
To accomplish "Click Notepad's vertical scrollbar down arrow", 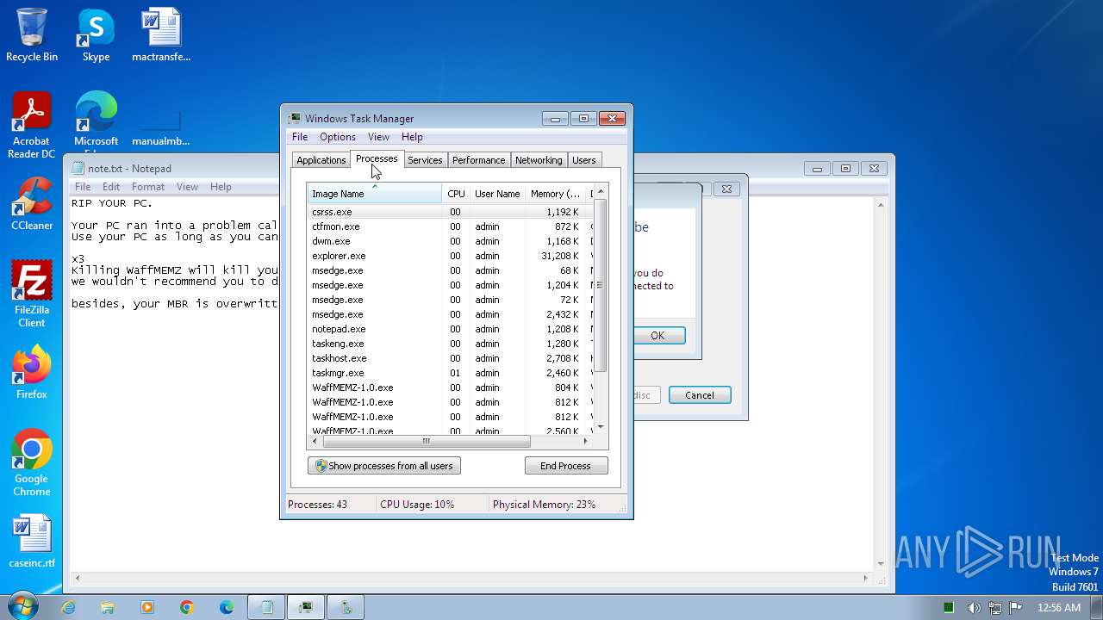I will 881,565.
